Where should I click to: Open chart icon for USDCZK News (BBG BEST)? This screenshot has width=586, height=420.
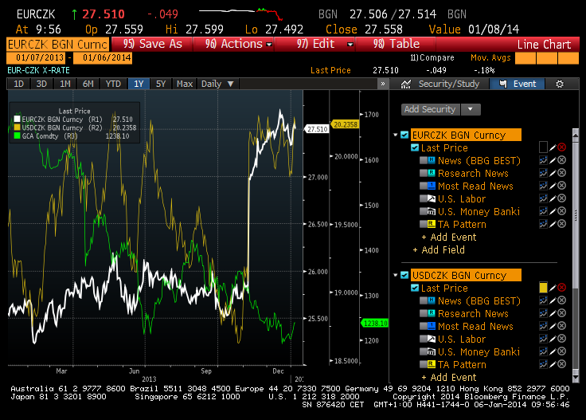[x=543, y=300]
